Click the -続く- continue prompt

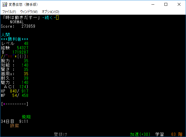(50, 18)
